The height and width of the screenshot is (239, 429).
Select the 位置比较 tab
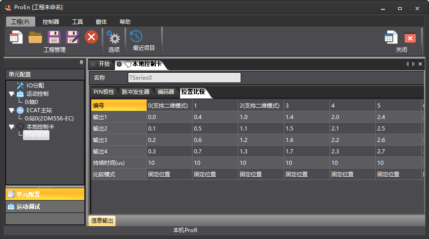click(193, 92)
